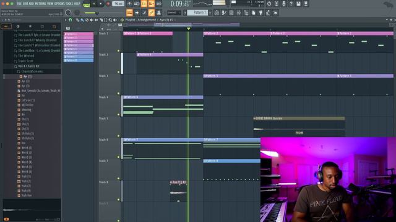Open the FILE menu
This screenshot has width=396, height=222.
click(19, 4)
